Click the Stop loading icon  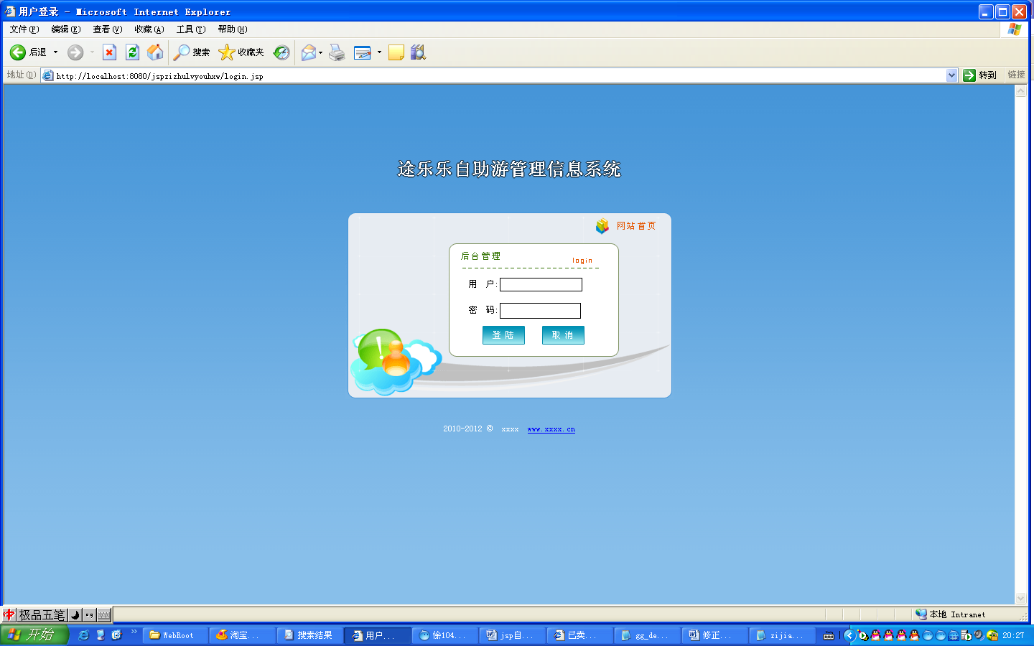click(x=109, y=52)
